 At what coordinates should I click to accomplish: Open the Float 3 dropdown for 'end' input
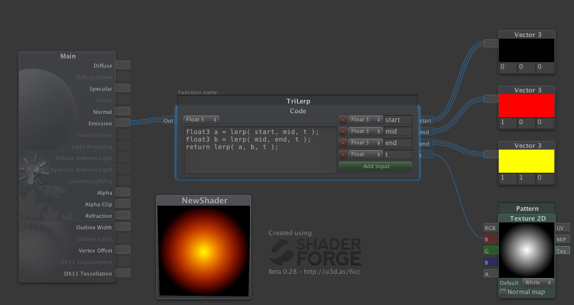pyautogui.click(x=365, y=143)
